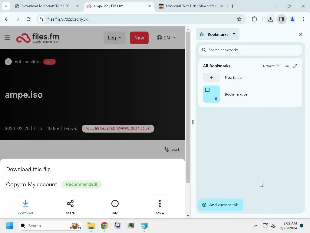Open the Bookmarks bar folder
The height and width of the screenshot is (233, 310).
[250, 94]
